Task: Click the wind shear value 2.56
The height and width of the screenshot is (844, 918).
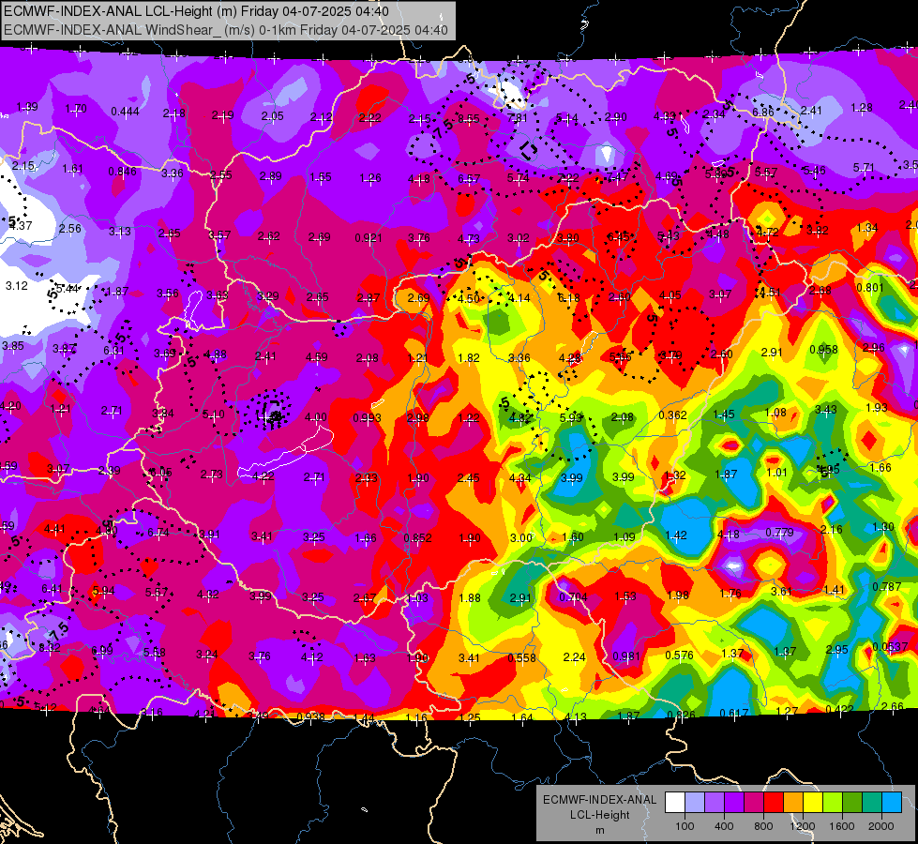Action: (69, 229)
